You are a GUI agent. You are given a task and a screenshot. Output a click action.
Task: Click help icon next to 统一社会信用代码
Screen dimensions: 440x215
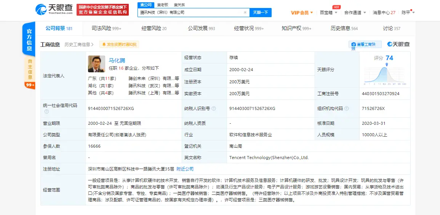[x=46, y=111]
